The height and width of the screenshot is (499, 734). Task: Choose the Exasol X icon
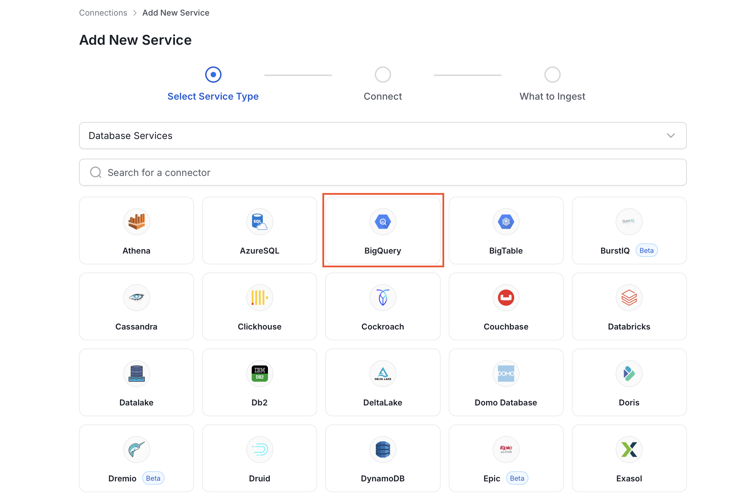click(629, 450)
